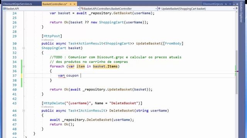Click line number 37 in the gutter

click(x=15, y=76)
